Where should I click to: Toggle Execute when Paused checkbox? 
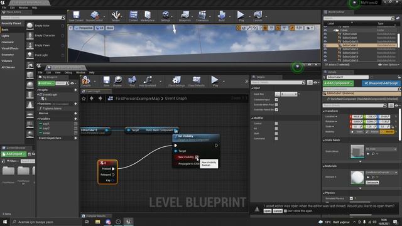(276, 105)
